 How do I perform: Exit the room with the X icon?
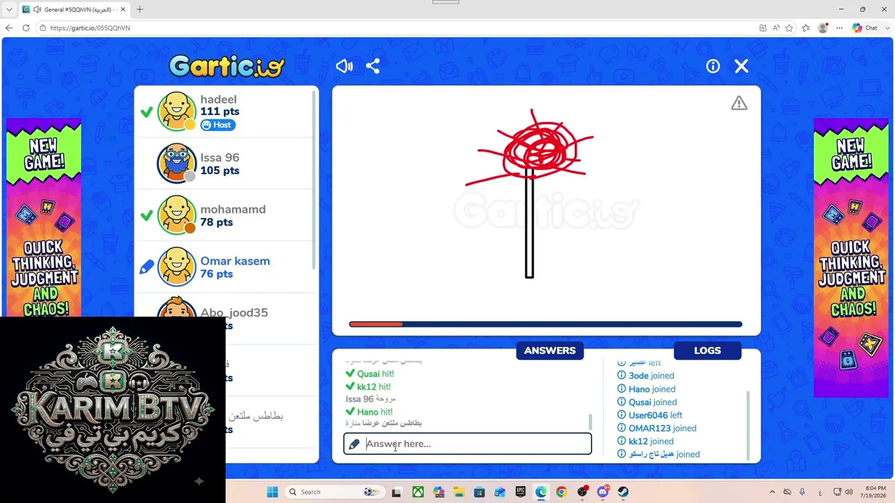point(741,66)
